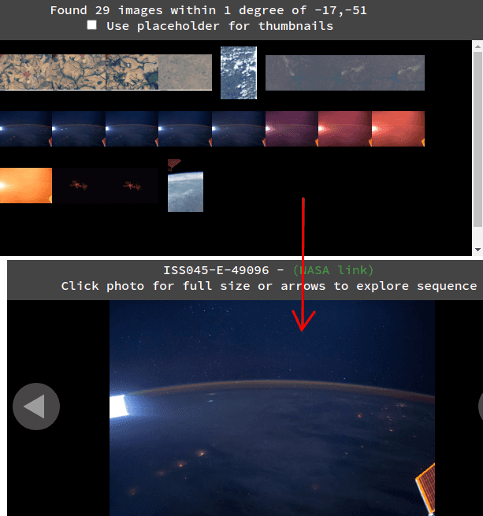
Task: Click the thumbnail panel's vertical scrollbar thumb
Action: click(477, 139)
